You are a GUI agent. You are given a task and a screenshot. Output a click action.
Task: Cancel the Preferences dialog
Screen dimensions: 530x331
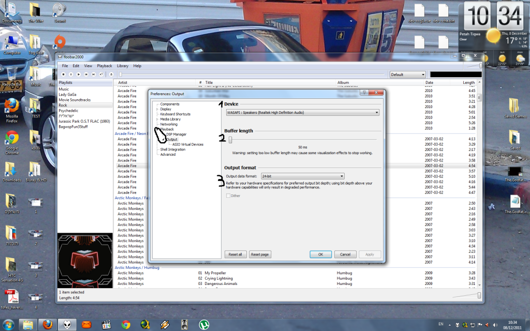coord(345,254)
